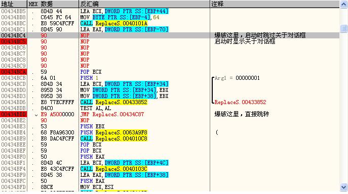348x194 pixels.
Task: Select address 00434BC1 row
Action: [x=14, y=29]
